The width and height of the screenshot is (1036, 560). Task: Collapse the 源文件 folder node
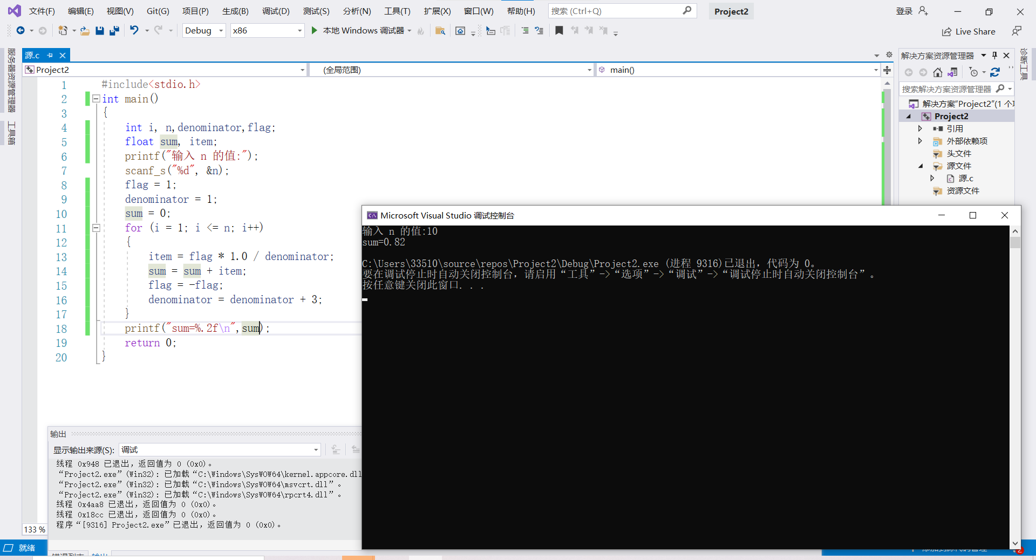tap(921, 166)
